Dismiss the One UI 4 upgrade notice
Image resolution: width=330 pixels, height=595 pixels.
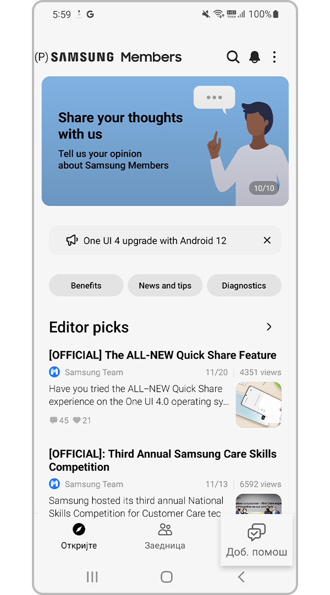click(x=267, y=240)
